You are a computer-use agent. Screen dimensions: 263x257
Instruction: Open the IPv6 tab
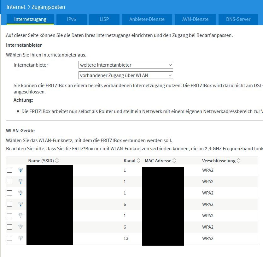coord(72,19)
